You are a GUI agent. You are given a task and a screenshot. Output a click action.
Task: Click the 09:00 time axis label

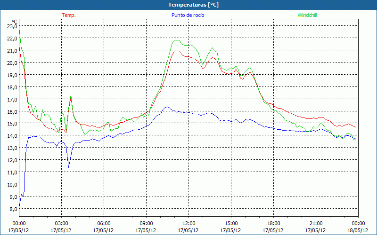(x=146, y=224)
